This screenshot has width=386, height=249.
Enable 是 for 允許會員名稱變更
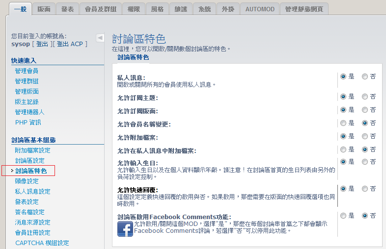[343, 123]
